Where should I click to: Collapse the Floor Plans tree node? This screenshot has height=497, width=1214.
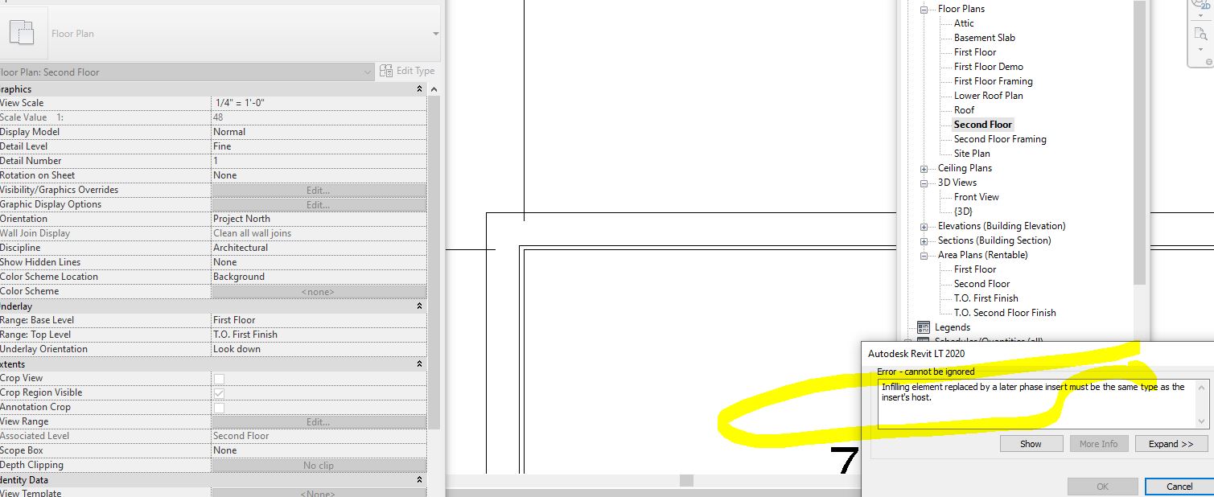[924, 9]
